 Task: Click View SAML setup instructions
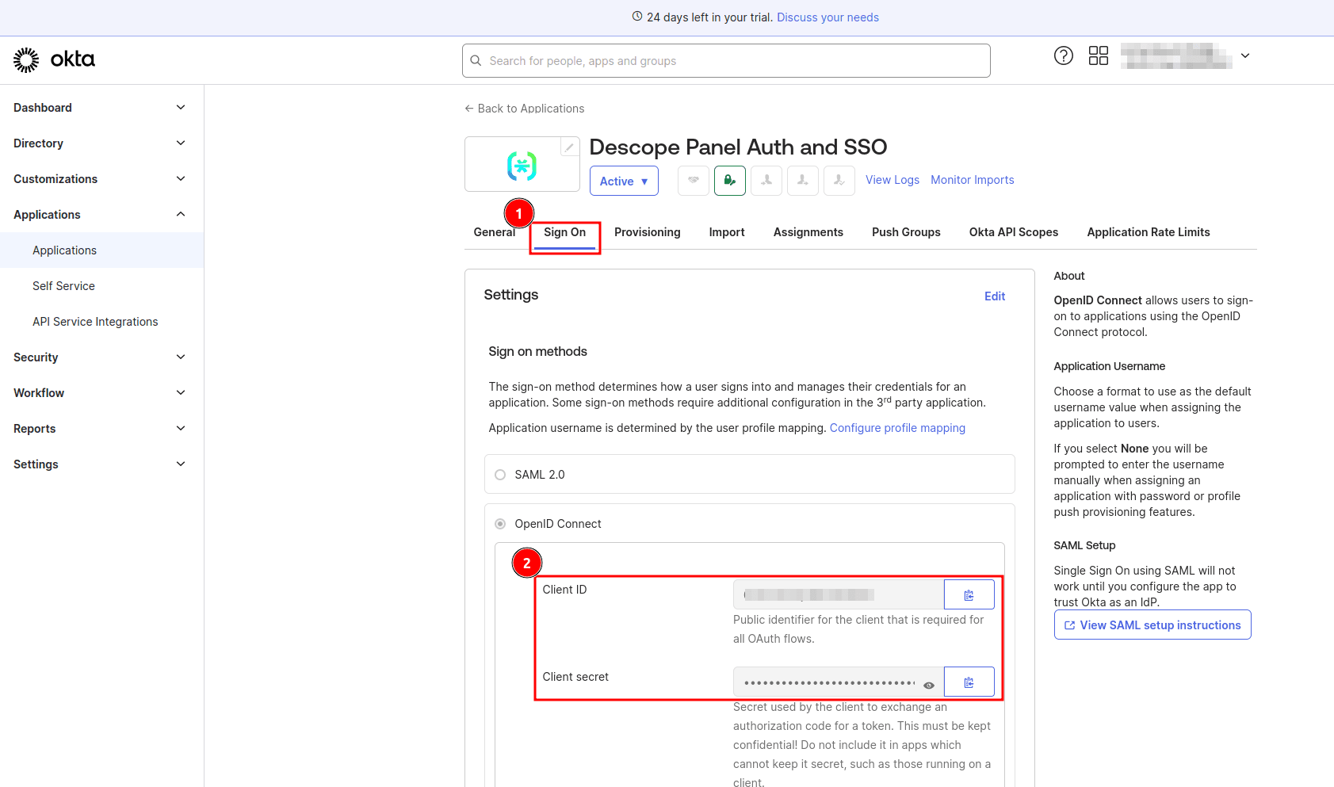point(1152,625)
